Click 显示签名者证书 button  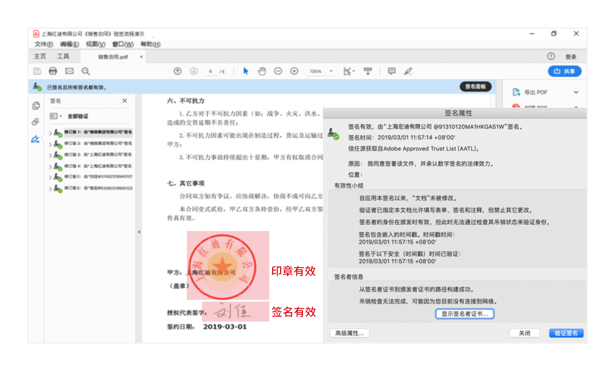465,314
